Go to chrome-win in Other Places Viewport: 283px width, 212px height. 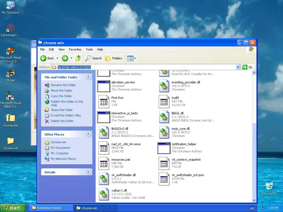tap(59, 142)
